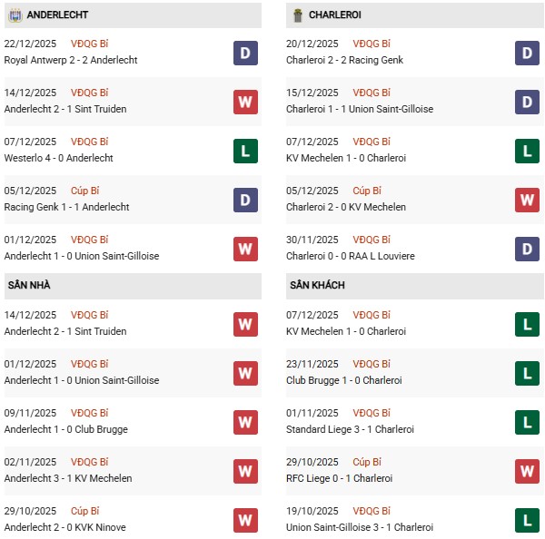The height and width of the screenshot is (539, 545).
Task: Click the Charleroi club crest icon
Action: point(296,15)
